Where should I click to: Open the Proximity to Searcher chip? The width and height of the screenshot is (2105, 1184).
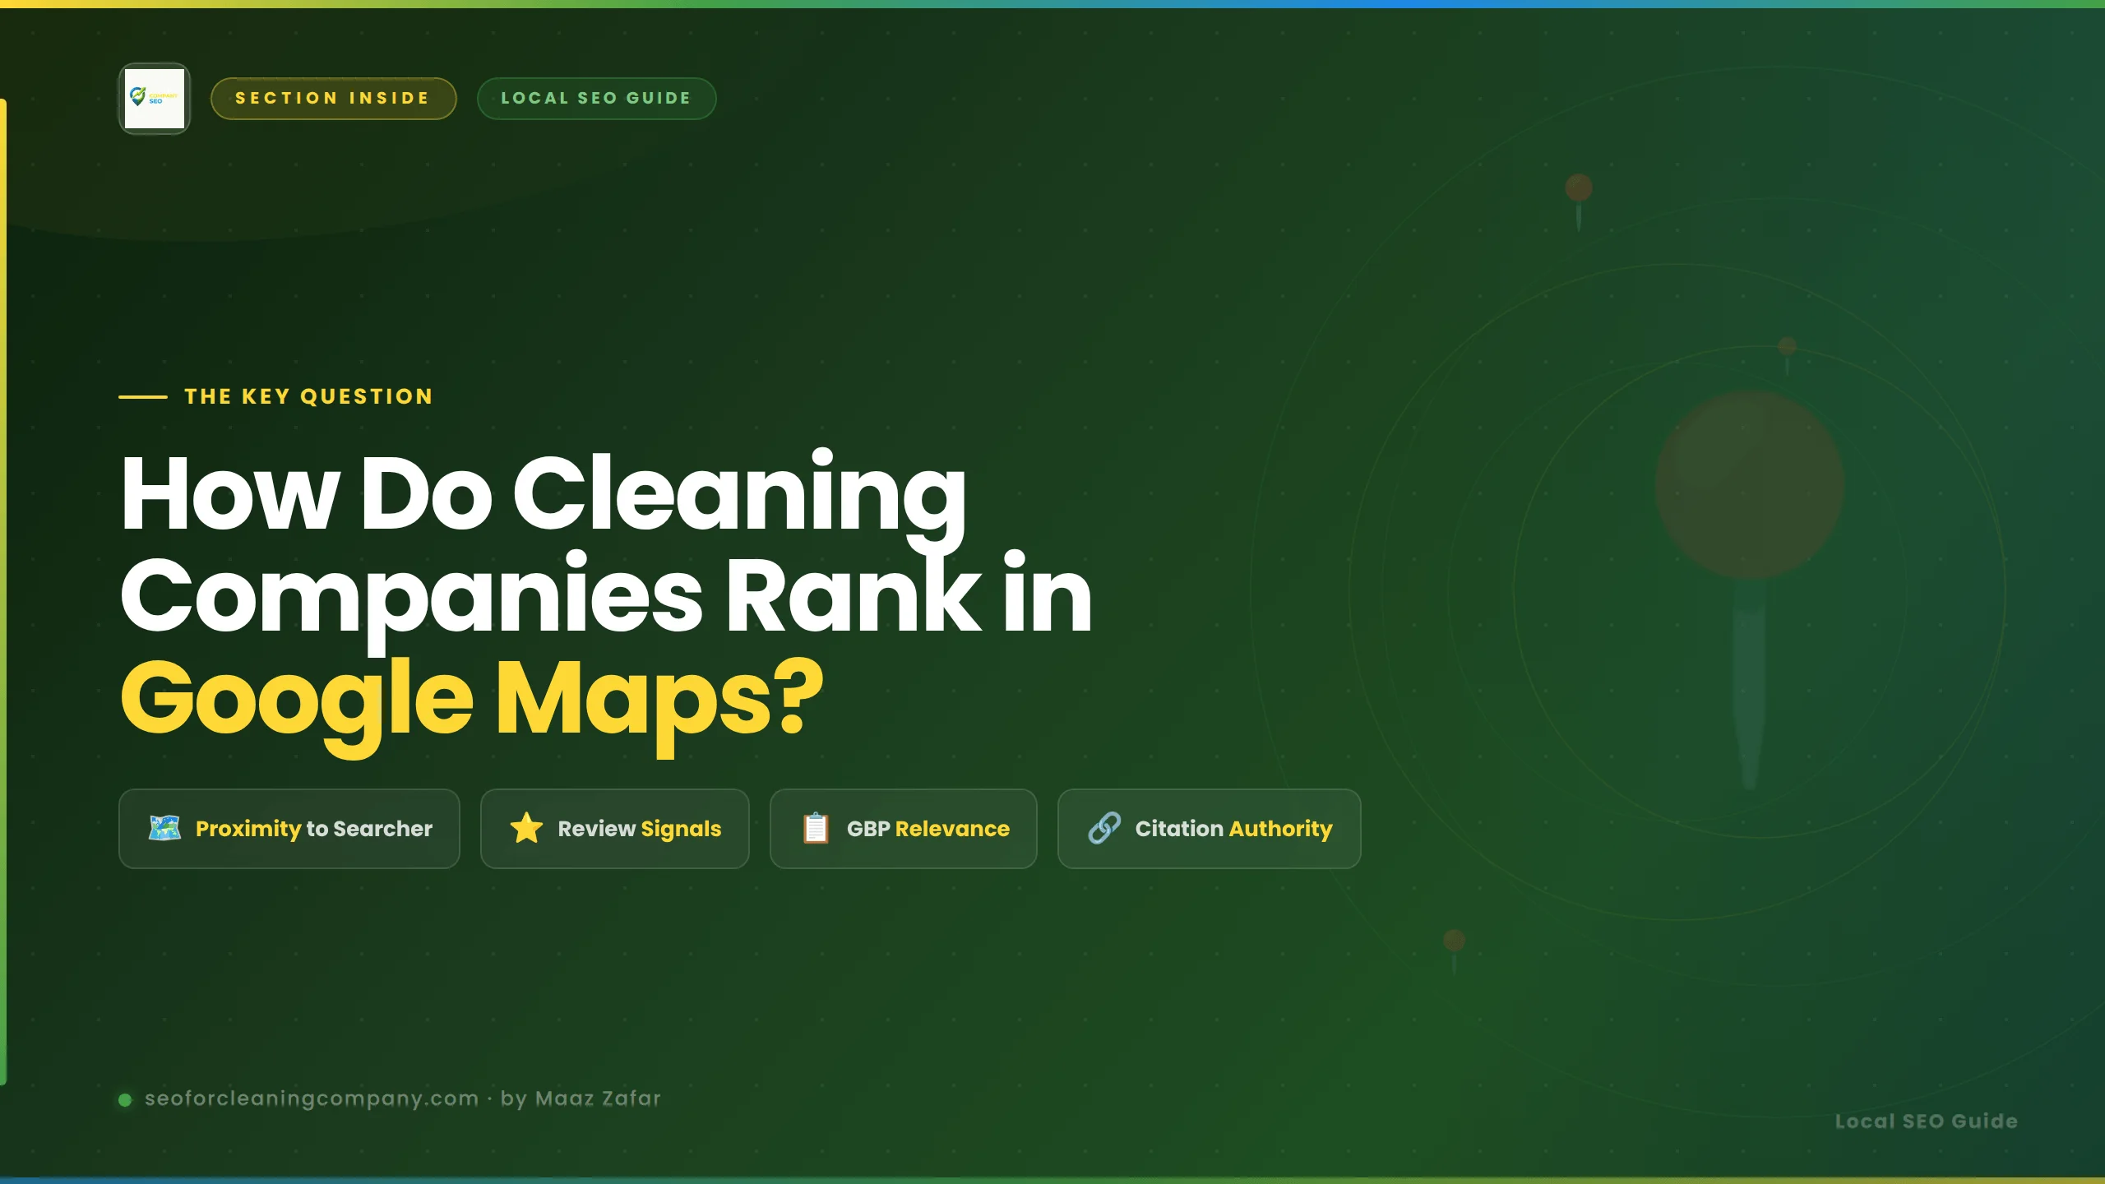pos(289,829)
